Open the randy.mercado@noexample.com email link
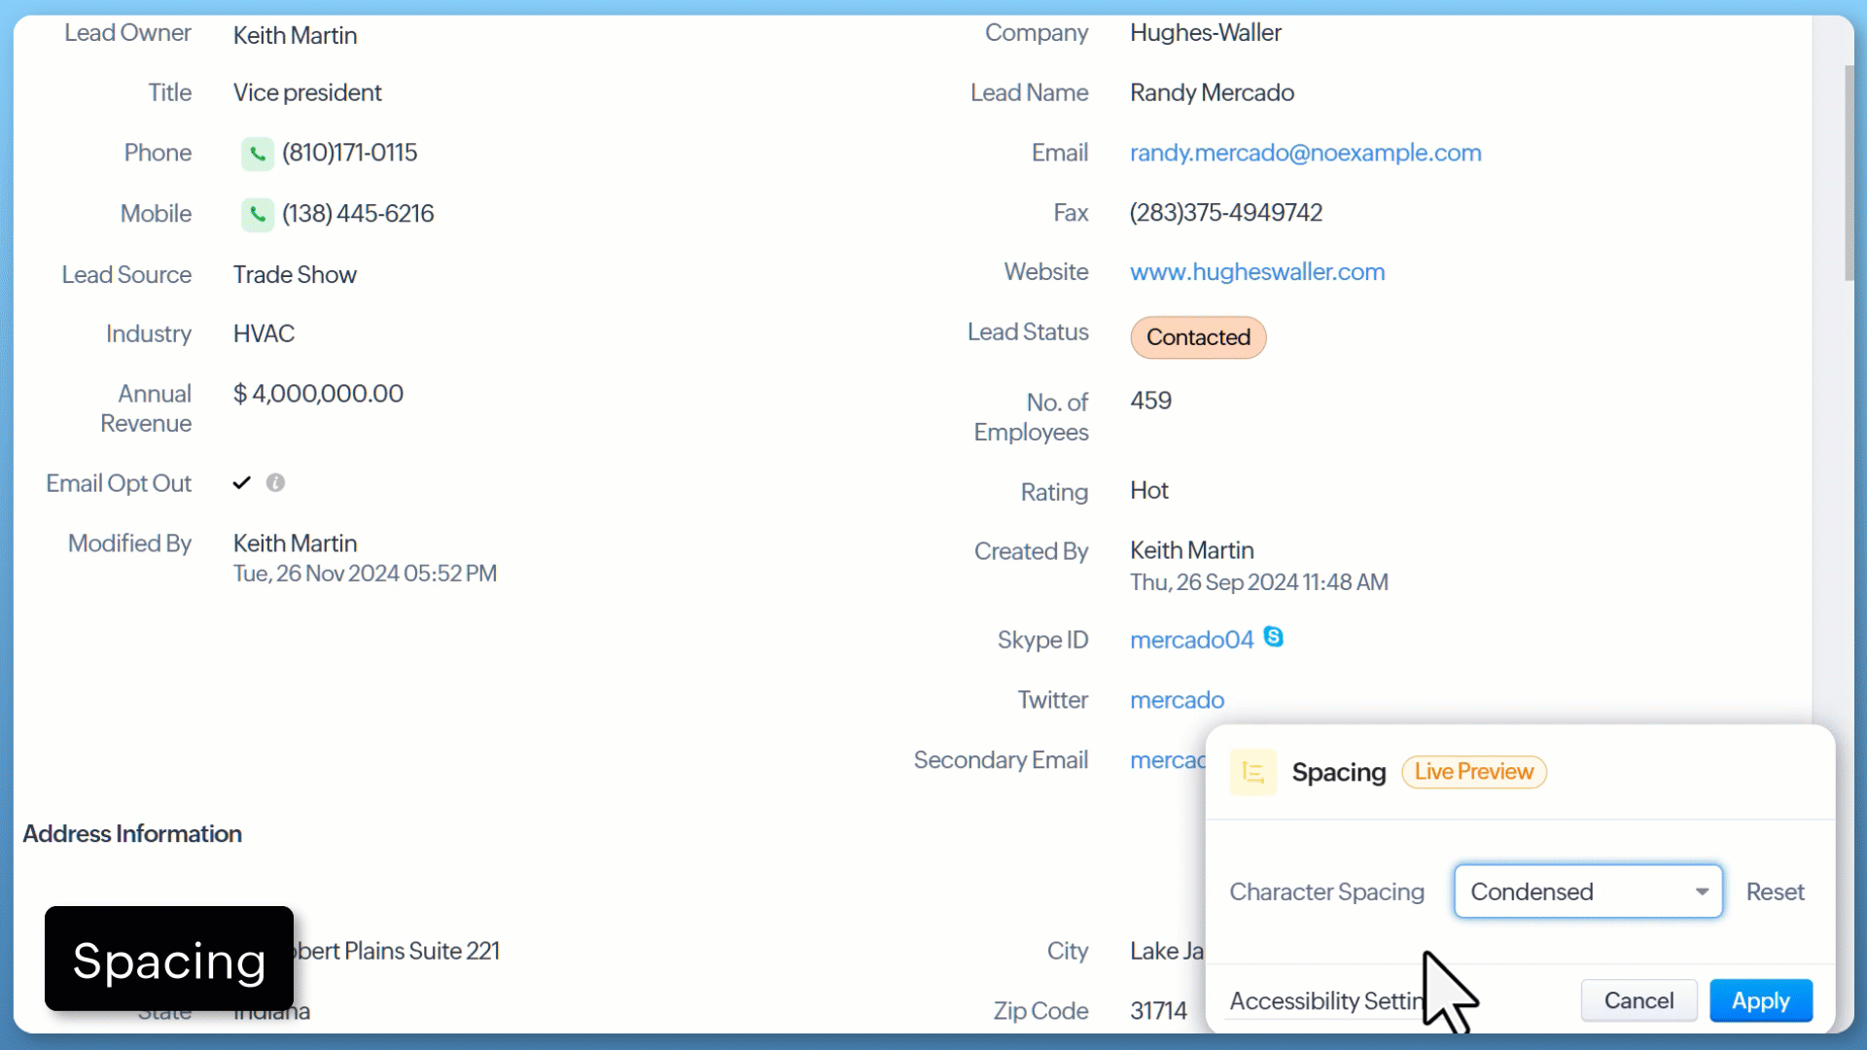Viewport: 1867px width, 1050px height. click(1305, 153)
